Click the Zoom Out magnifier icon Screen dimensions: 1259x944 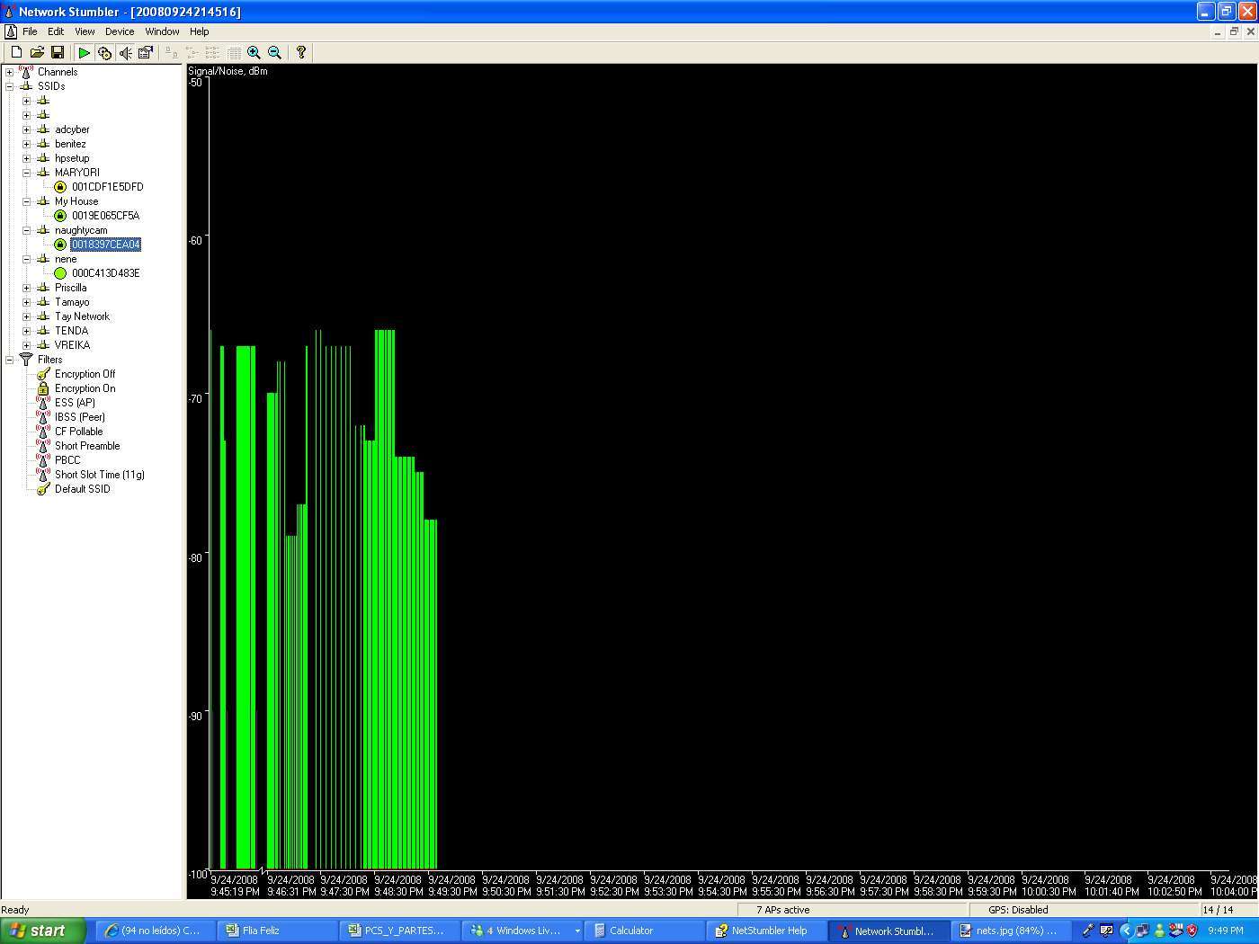pyautogui.click(x=274, y=53)
